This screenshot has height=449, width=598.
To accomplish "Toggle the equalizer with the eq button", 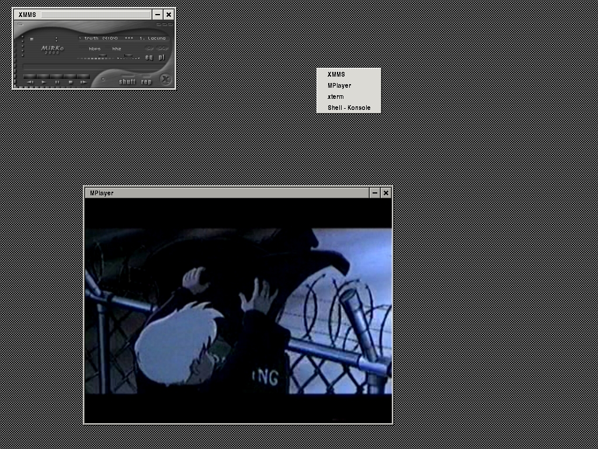I will [149, 57].
